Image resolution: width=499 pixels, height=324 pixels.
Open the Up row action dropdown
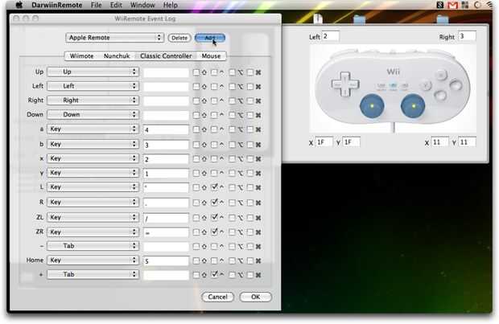[93, 72]
